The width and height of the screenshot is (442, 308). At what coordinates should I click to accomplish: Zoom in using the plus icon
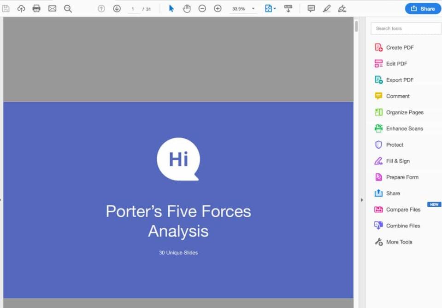point(217,8)
